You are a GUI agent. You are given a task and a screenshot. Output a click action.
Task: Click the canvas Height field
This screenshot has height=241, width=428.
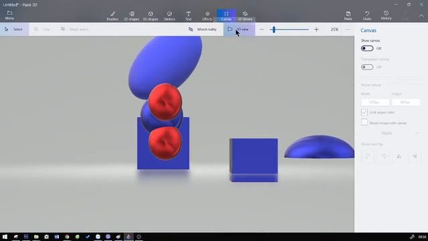(406, 102)
